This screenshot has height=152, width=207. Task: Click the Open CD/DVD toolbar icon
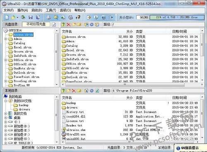[23, 17]
